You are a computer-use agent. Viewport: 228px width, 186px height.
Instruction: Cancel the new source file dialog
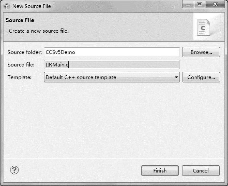(201, 171)
